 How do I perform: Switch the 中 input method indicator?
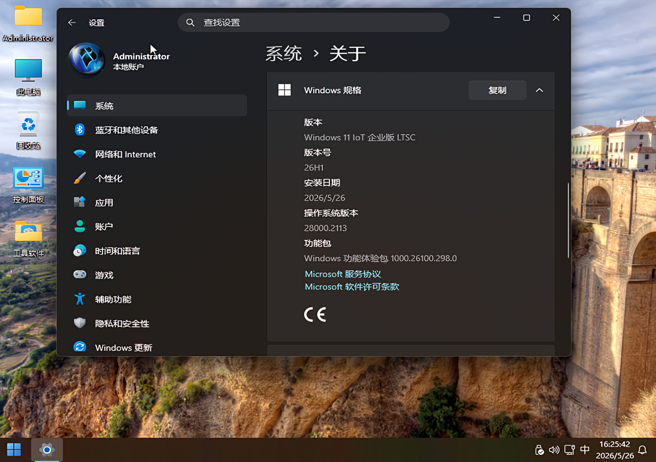(585, 450)
